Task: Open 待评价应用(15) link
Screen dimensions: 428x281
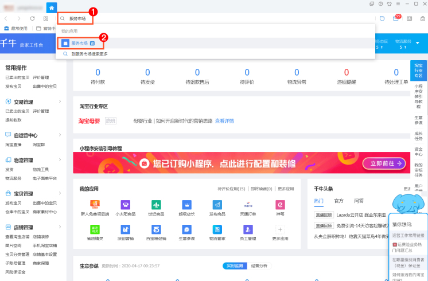Action: (x=231, y=189)
